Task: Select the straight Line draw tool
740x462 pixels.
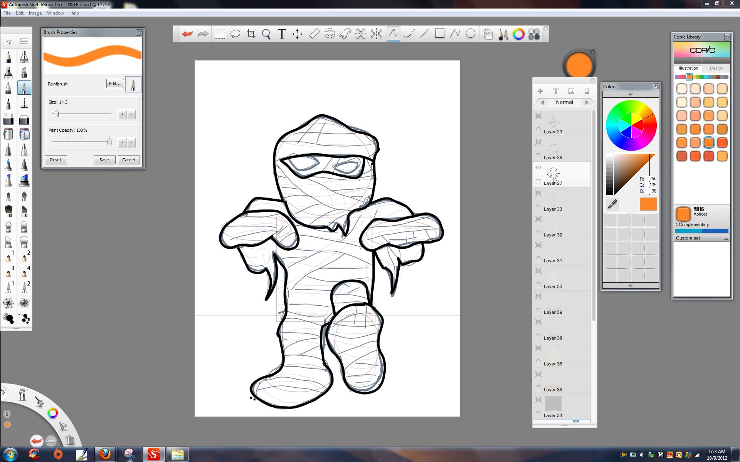Action: [424, 34]
